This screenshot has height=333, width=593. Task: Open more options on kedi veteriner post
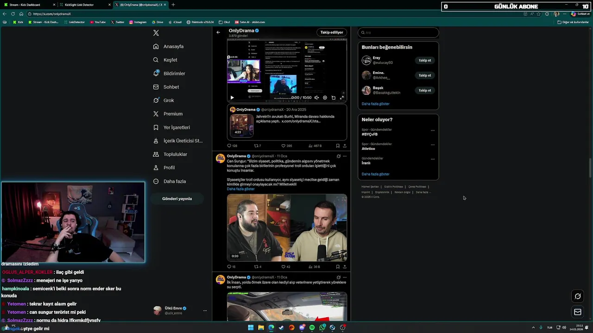[345, 277]
